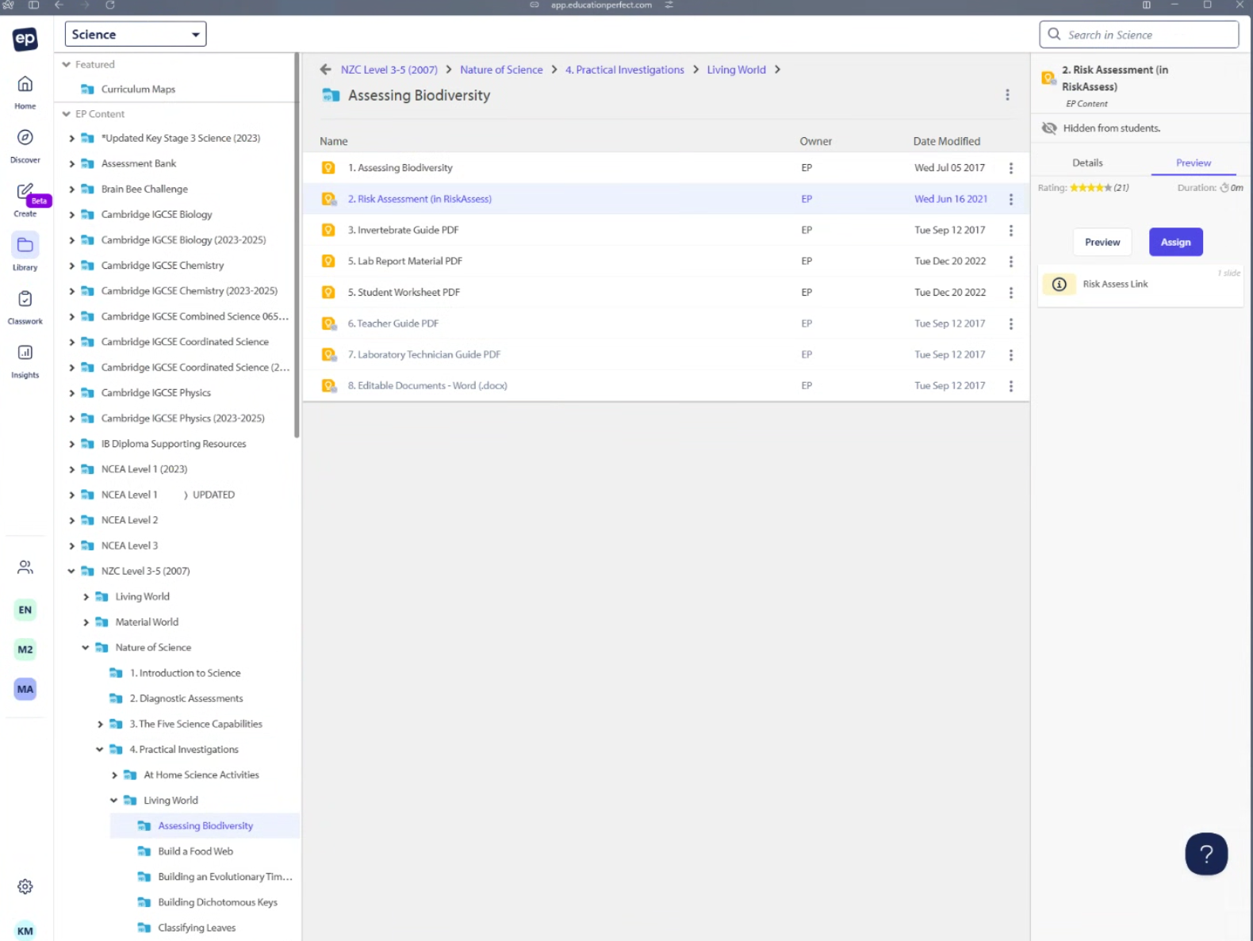This screenshot has height=941, width=1253.
Task: Click Nature of Science breadcrumb link
Action: point(501,70)
